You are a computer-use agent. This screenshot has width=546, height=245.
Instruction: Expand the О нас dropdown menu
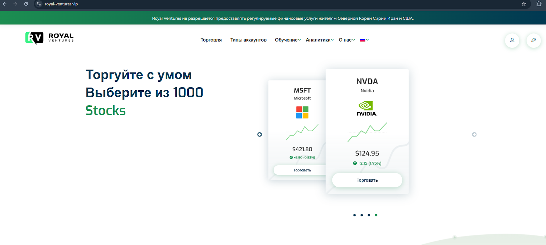[347, 40]
